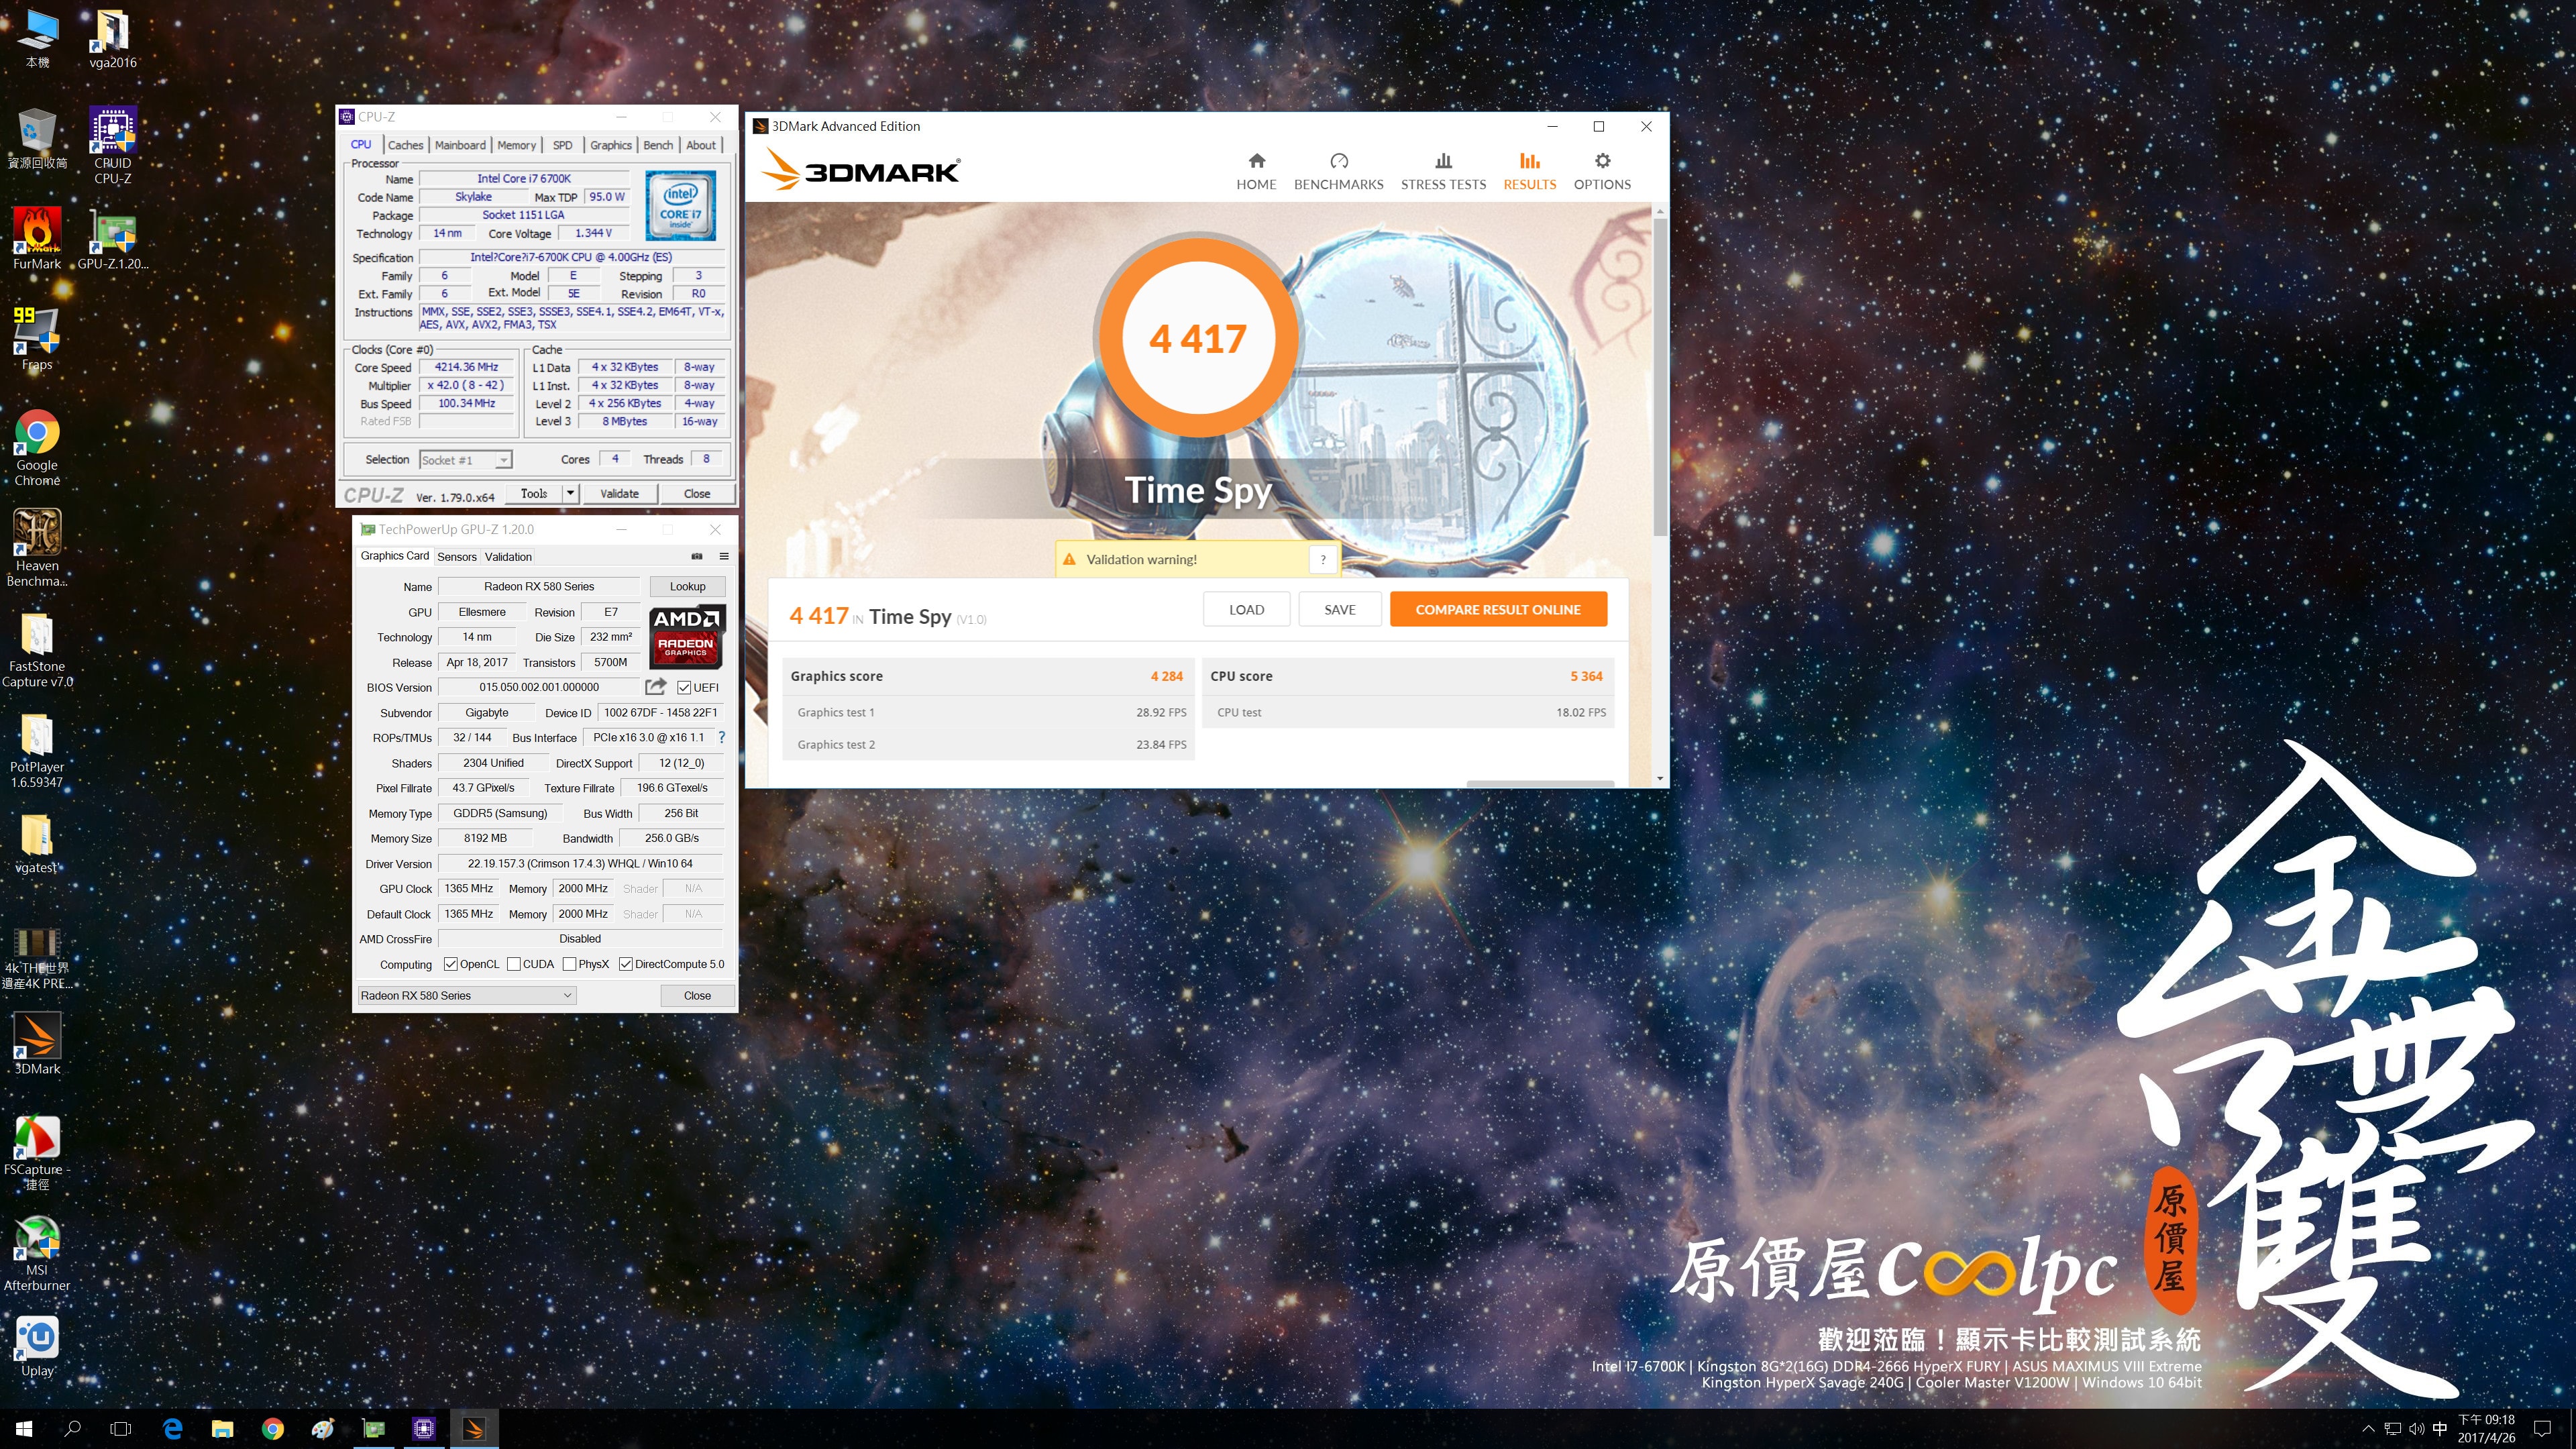
Task: Launch Heaven Benchmark from the desktop
Action: (37, 547)
